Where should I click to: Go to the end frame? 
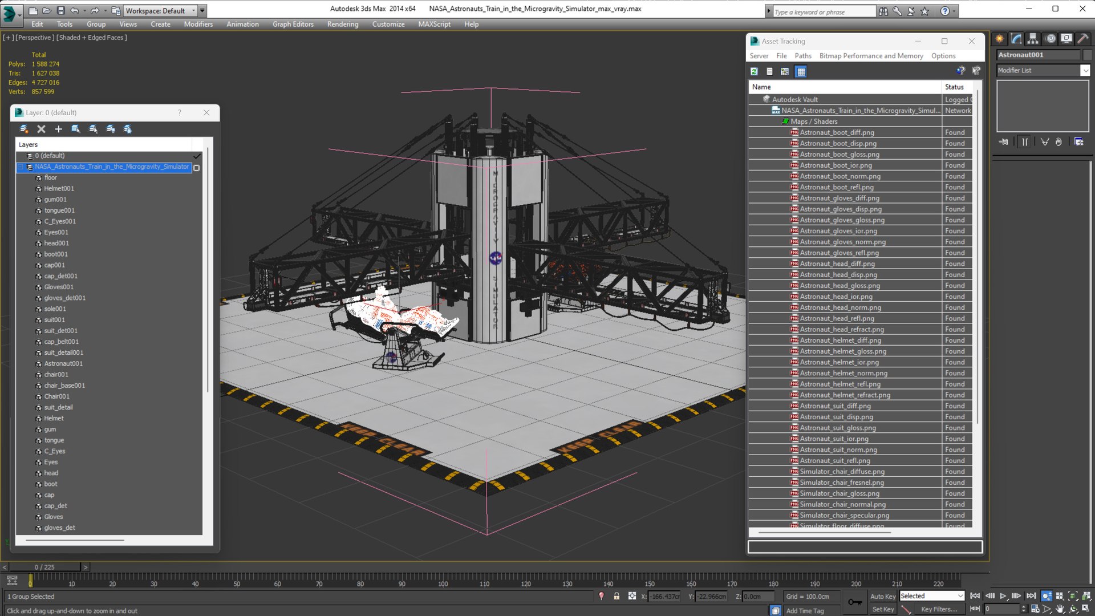pos(1031,596)
